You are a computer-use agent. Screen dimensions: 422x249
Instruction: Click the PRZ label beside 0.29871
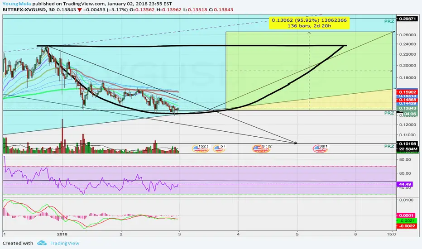pyautogui.click(x=389, y=21)
